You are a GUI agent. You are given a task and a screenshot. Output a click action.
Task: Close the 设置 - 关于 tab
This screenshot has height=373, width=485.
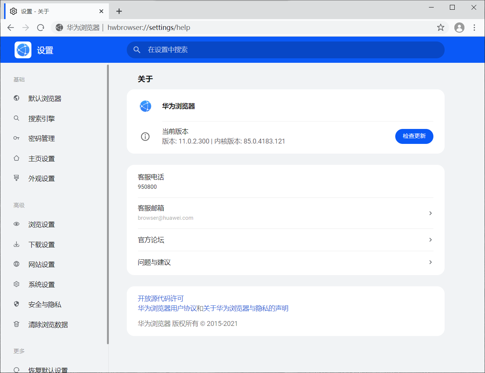(101, 11)
